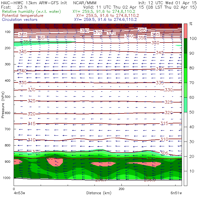Screen dimensions: 198x198
Task: Click the '800' pressure axis tick label
Action: pos(7,145)
